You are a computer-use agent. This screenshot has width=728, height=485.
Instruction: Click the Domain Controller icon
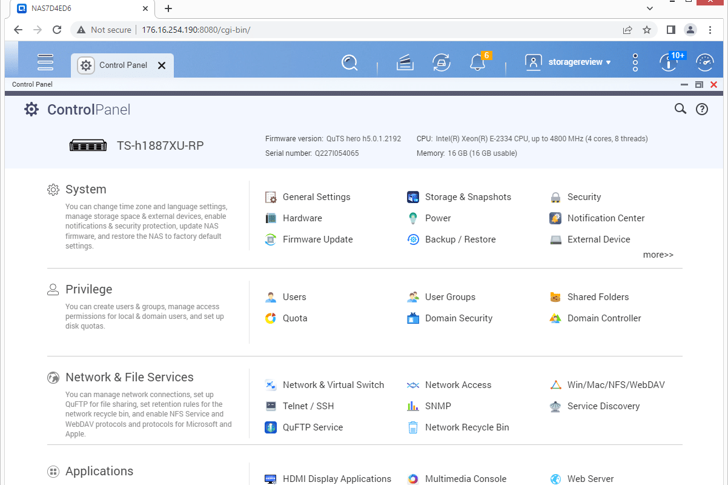tap(555, 318)
